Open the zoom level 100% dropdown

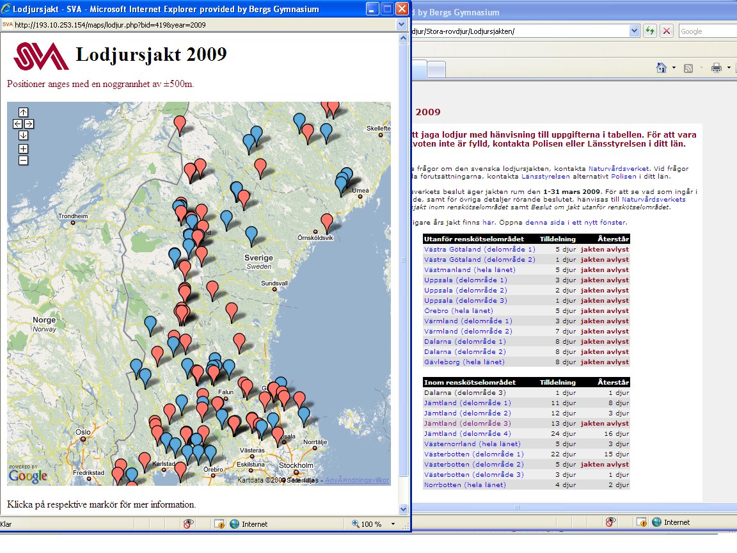pyautogui.click(x=393, y=524)
